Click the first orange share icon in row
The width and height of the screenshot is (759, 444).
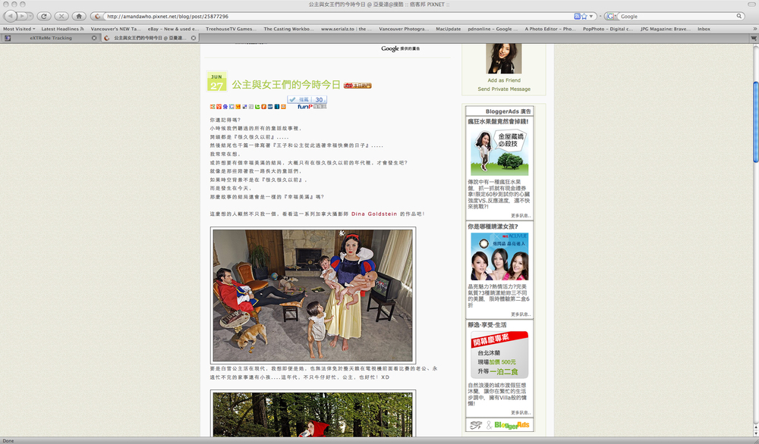(x=213, y=107)
